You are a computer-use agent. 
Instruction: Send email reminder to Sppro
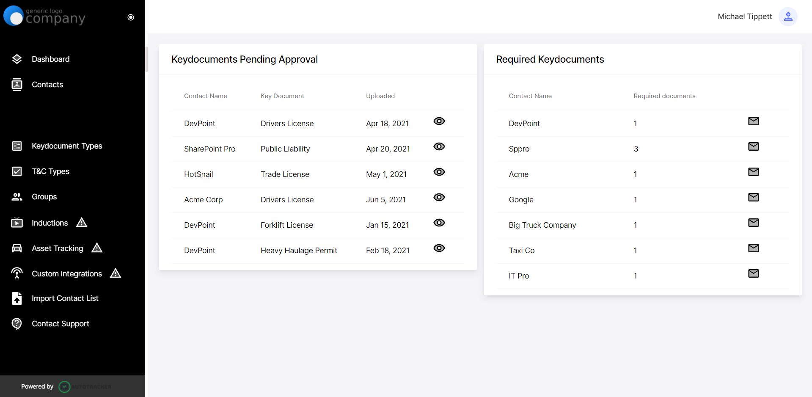753,147
